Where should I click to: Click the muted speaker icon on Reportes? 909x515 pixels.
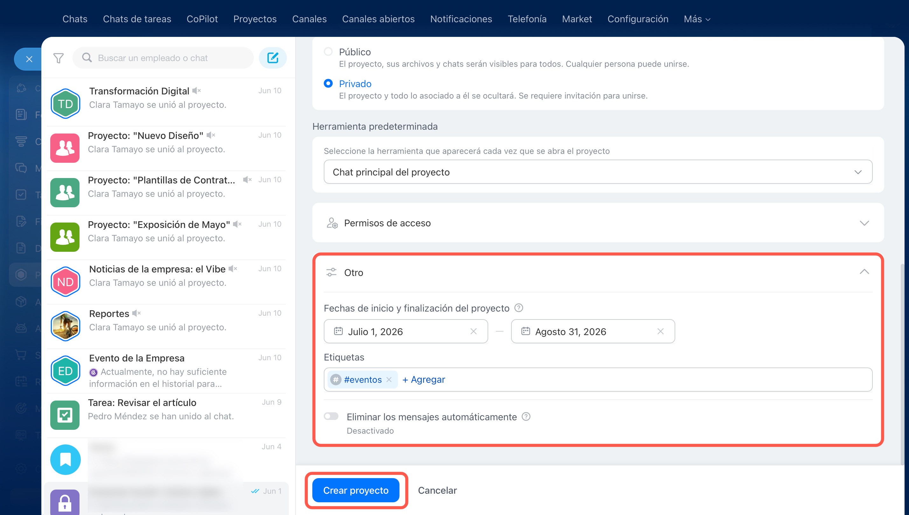(x=136, y=313)
